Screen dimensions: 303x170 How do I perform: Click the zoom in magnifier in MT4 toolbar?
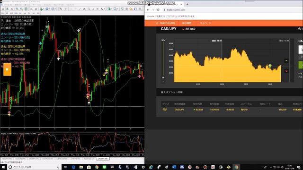click(x=17, y=9)
